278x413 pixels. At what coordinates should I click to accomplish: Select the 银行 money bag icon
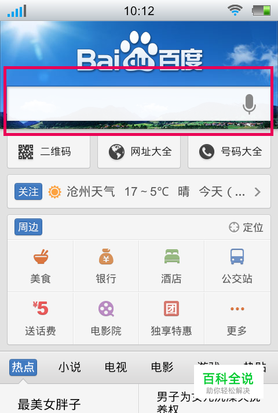click(x=106, y=257)
